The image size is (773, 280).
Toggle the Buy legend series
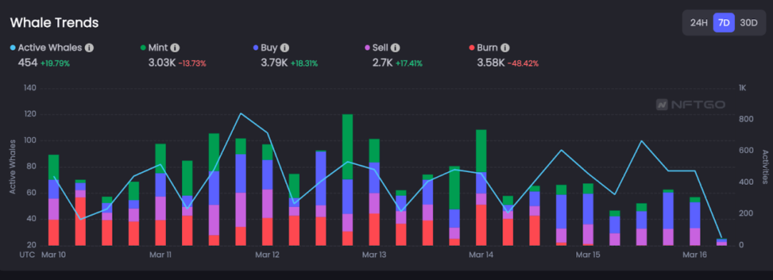click(x=266, y=48)
